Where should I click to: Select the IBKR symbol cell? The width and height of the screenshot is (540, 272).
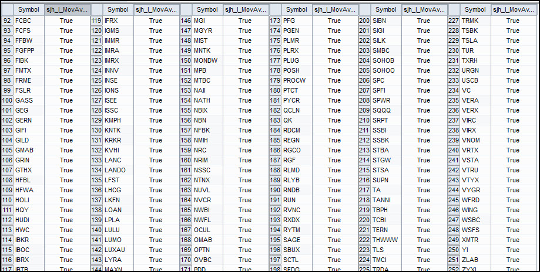tap(29, 240)
